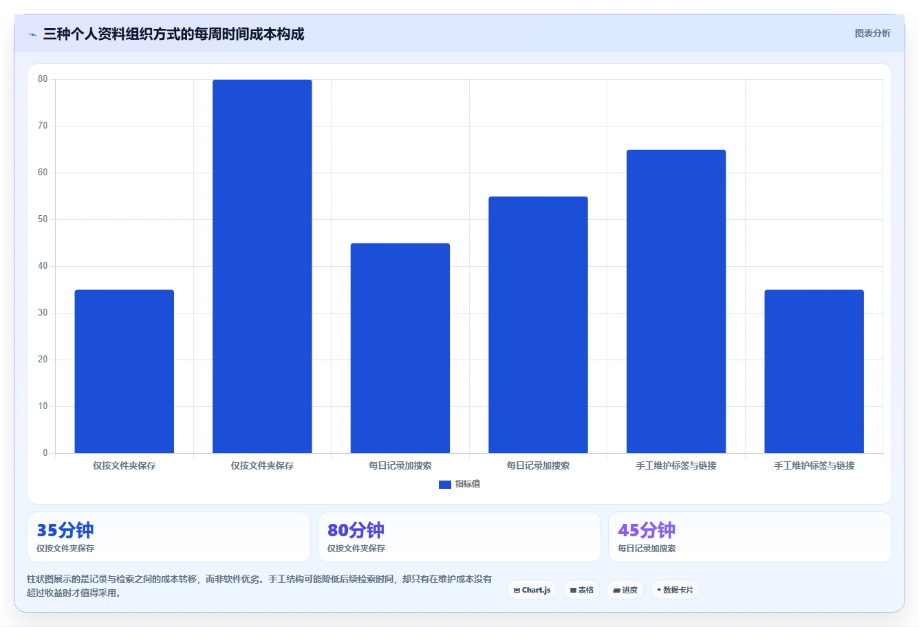This screenshot has height=627, width=919.
Task: Click the 35-value bar for 手工维护标签与链接
Action: [x=814, y=371]
